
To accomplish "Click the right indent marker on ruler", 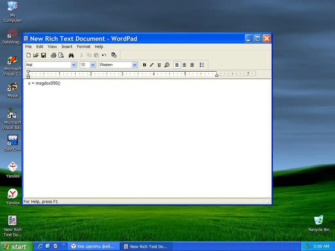I will [x=217, y=75].
